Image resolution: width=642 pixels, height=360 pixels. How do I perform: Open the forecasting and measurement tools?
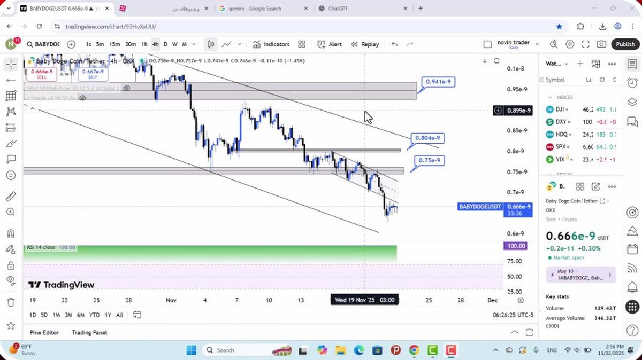pyautogui.click(x=11, y=127)
